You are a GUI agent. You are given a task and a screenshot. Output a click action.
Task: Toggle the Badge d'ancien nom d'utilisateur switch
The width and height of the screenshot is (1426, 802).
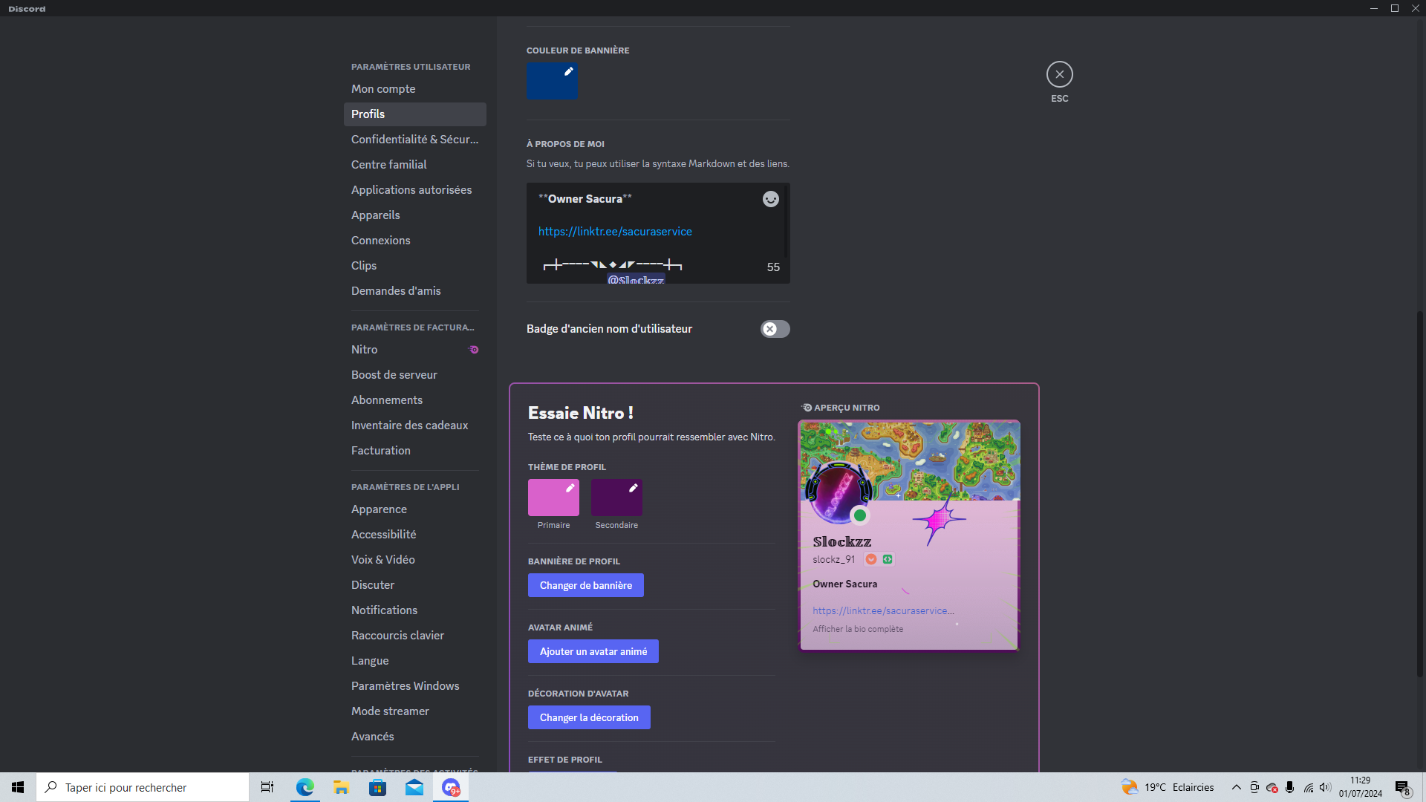pyautogui.click(x=775, y=329)
